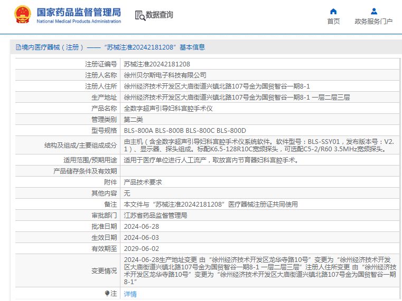This screenshot has height=301, width=402.
Task: Select the 注册证编号 label
Action: pos(101,64)
